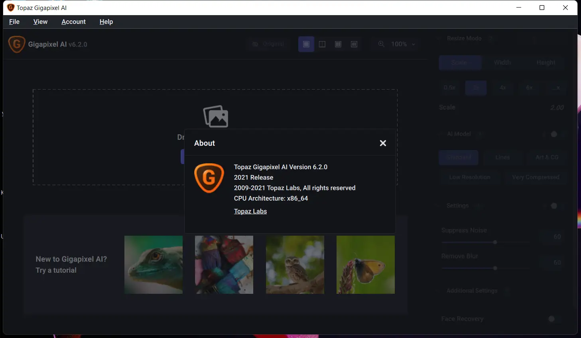Open the owl tutorial thumbnail
This screenshot has width=581, height=338.
point(295,265)
